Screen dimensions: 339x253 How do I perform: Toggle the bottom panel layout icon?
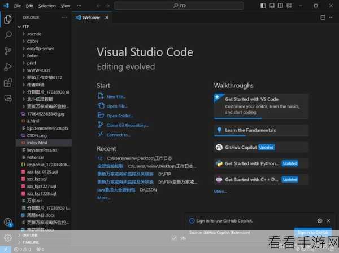click(x=272, y=6)
